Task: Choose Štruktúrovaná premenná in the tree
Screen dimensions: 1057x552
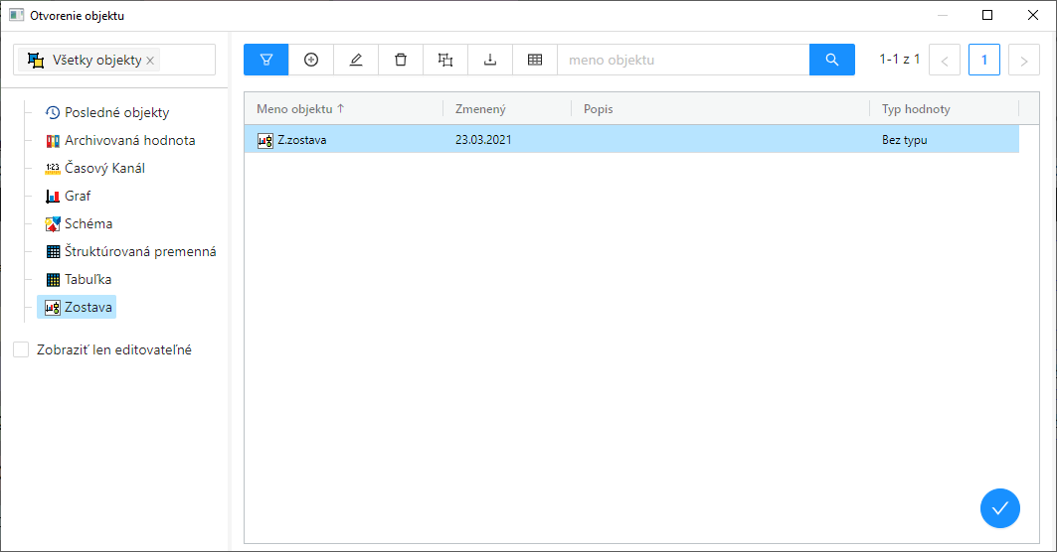Action: click(140, 251)
